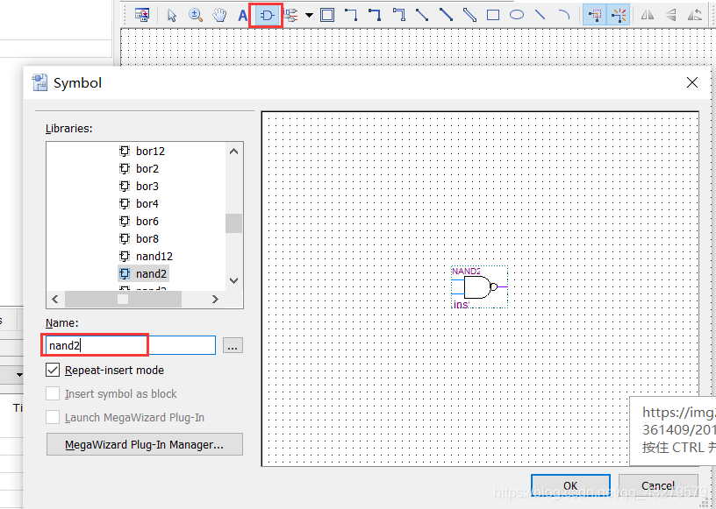Screen dimensions: 716x509
Task: Select the Line drawing tool
Action: (541, 15)
